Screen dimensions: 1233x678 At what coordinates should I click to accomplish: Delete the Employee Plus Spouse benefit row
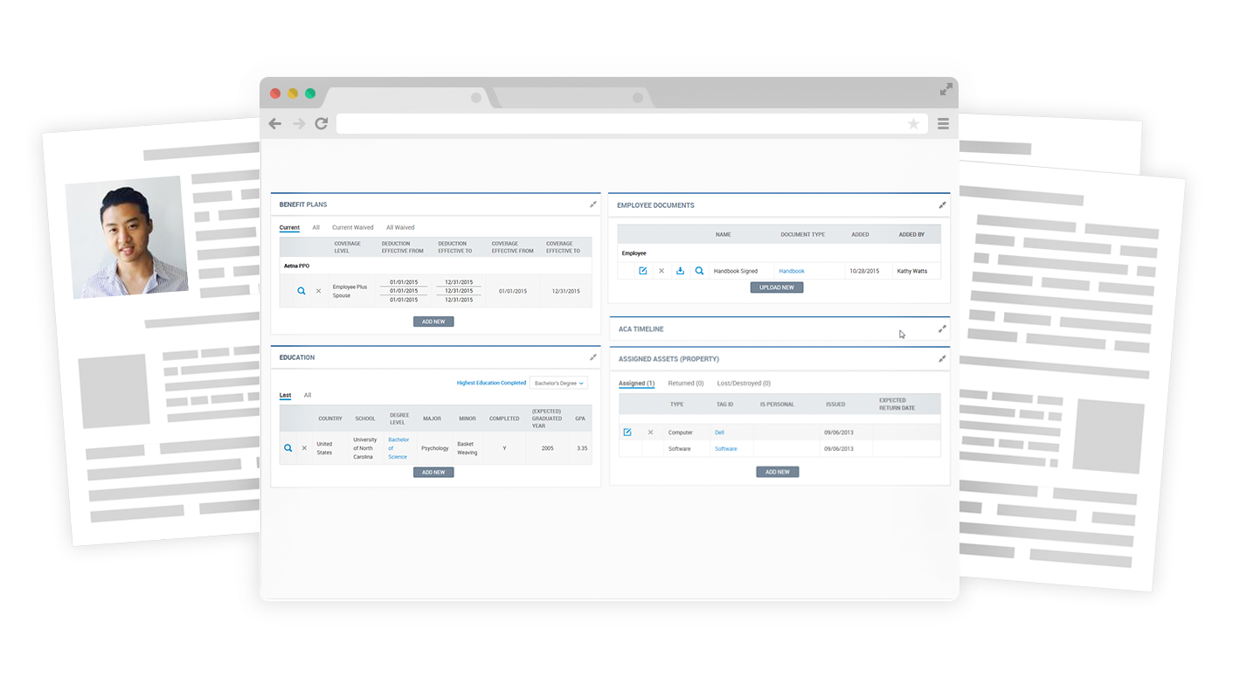[318, 291]
